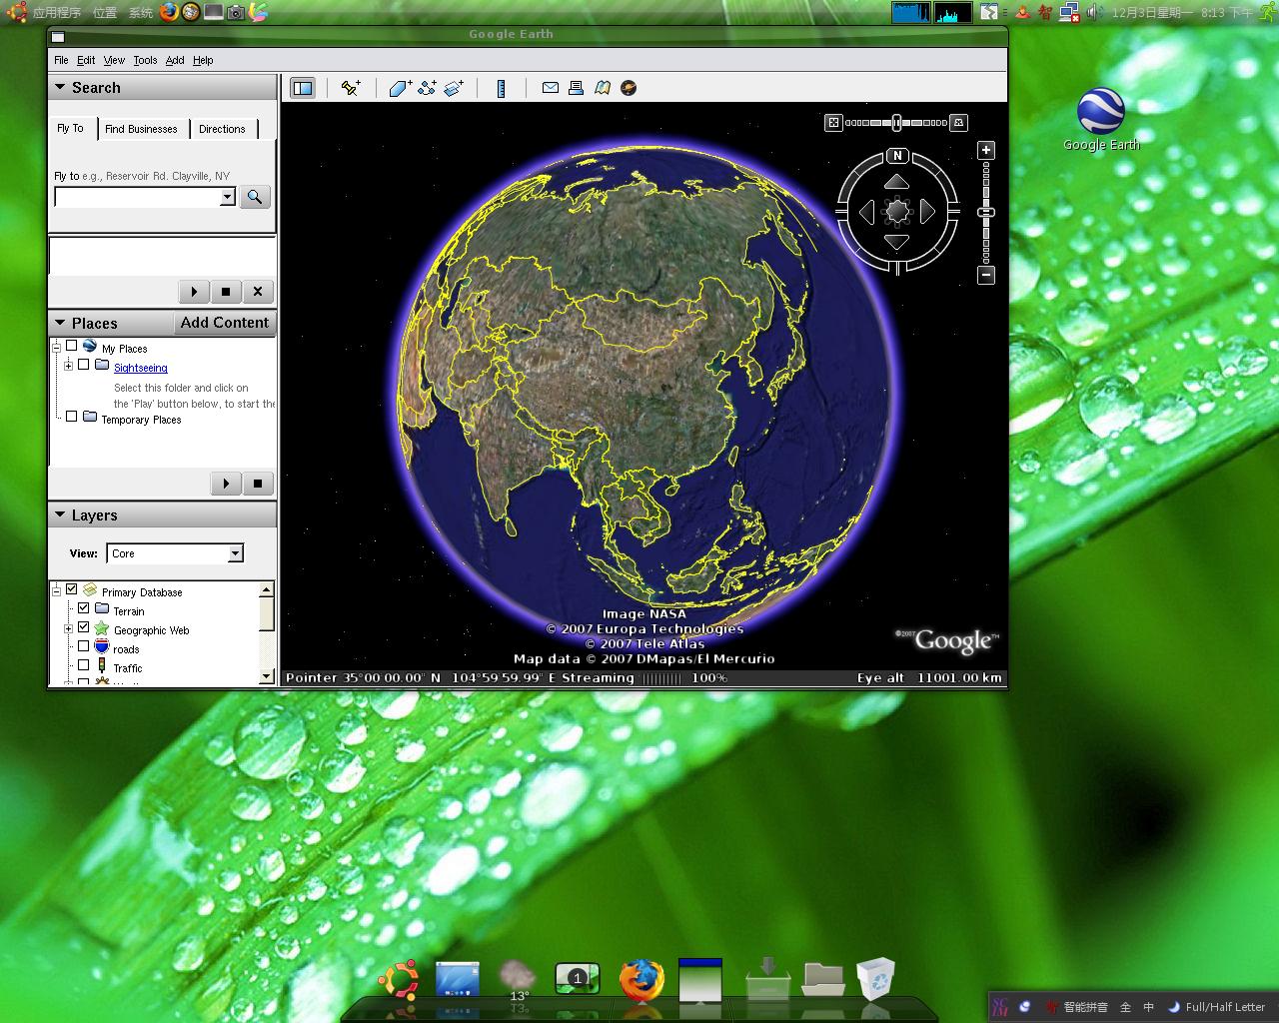Open the Fly to history dropdown arrow

click(228, 197)
